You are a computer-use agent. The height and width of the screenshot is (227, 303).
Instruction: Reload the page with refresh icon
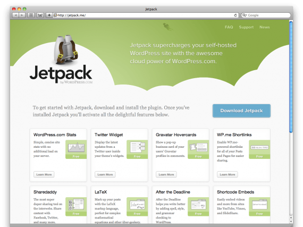click(235, 15)
